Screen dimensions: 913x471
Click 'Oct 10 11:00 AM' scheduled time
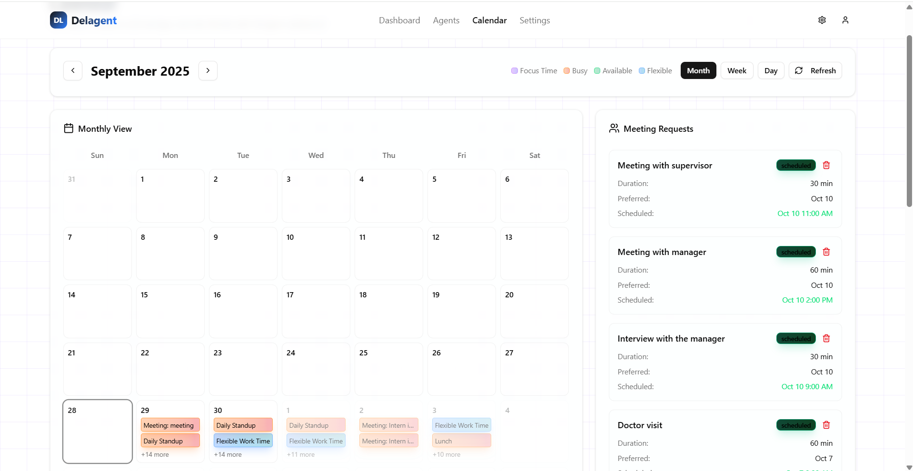pos(805,213)
